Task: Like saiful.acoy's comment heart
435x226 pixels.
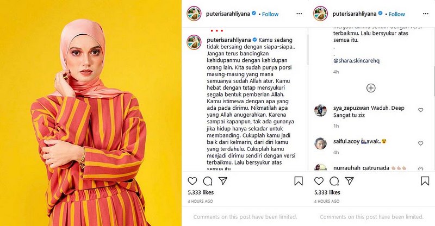Action: pyautogui.click(x=420, y=143)
